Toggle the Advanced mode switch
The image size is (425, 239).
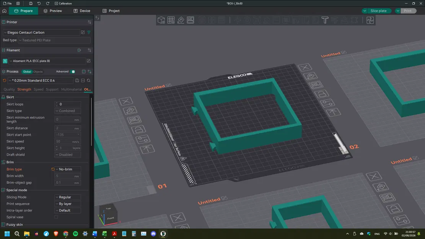tap(73, 72)
